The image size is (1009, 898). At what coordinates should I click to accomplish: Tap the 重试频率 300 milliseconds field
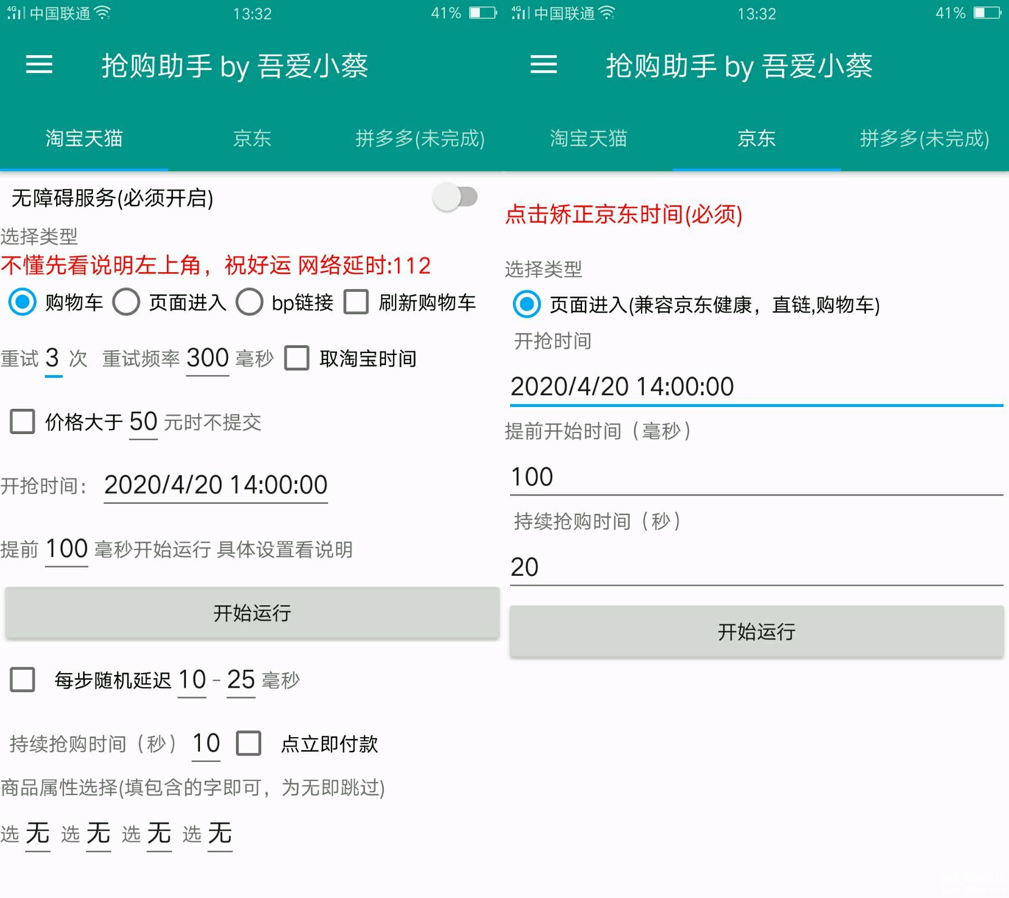[207, 358]
